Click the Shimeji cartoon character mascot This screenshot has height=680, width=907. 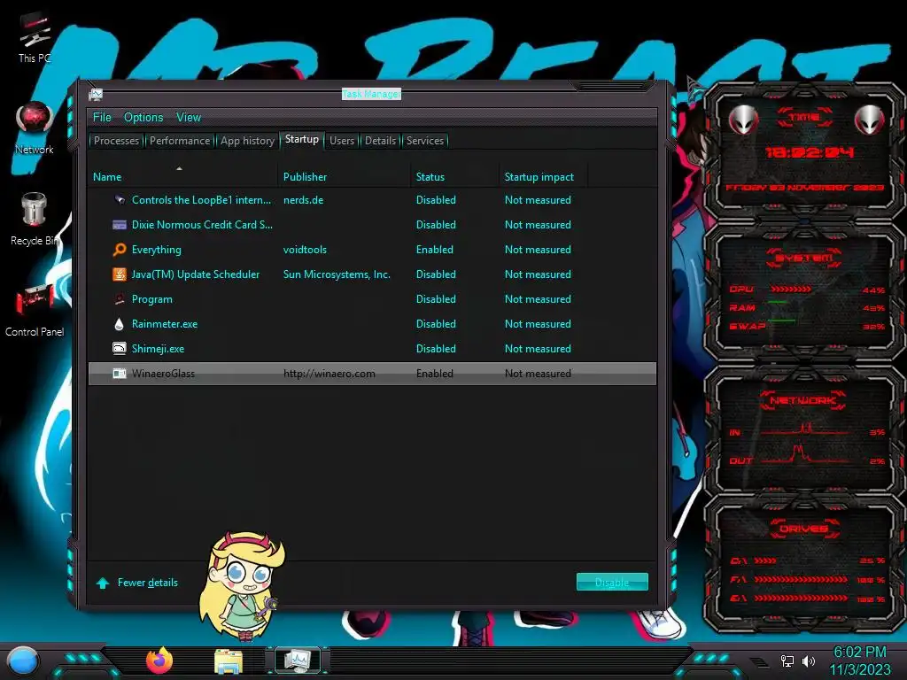[243, 586]
